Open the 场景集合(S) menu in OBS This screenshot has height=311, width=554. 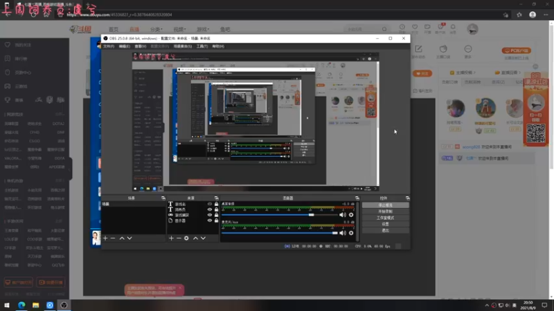pos(183,46)
